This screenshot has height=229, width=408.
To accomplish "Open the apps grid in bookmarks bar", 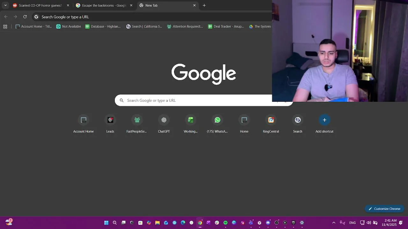I will pyautogui.click(x=5, y=26).
